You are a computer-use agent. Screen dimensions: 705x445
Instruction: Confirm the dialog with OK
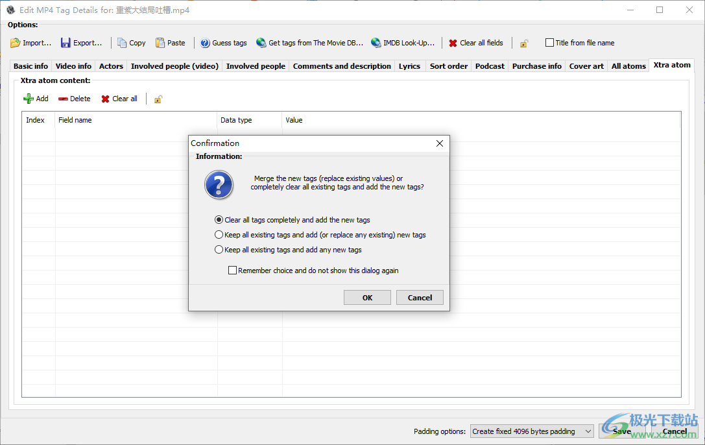(367, 298)
